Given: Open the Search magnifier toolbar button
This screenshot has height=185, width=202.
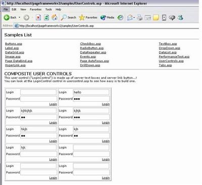Looking at the screenshot, I should [x=68, y=17].
